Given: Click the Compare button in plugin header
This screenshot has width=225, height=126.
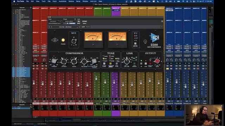Looking at the screenshot, I should pos(72,23).
